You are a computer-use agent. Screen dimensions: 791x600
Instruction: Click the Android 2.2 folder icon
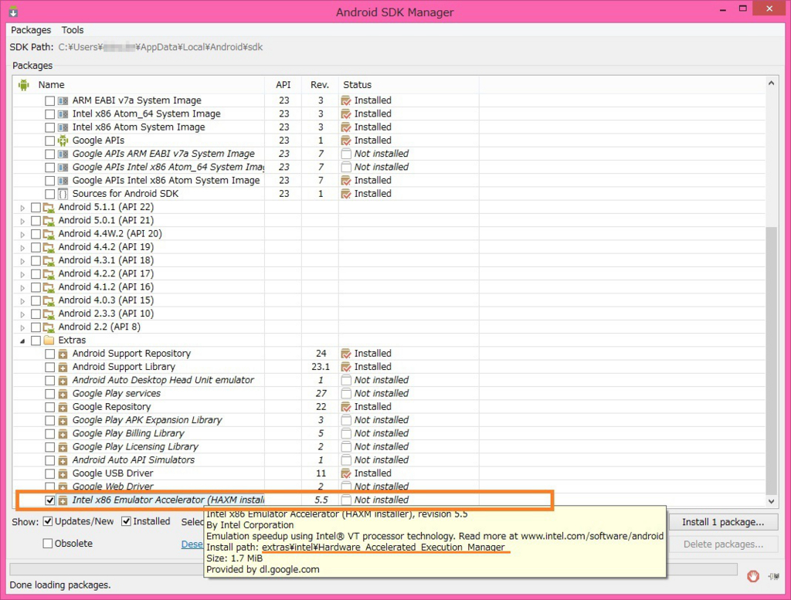pos(49,327)
